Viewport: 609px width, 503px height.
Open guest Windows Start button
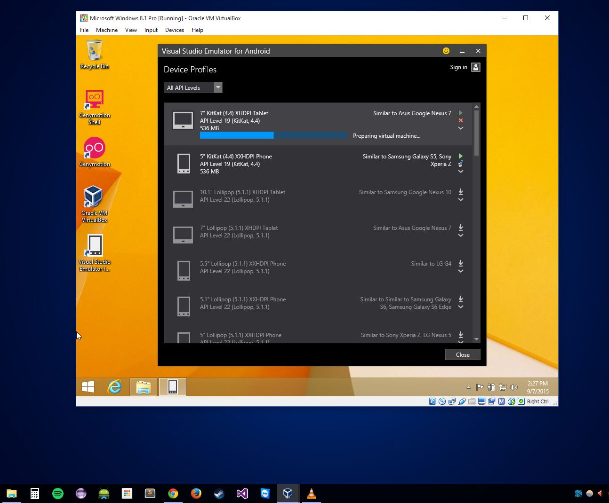point(88,387)
